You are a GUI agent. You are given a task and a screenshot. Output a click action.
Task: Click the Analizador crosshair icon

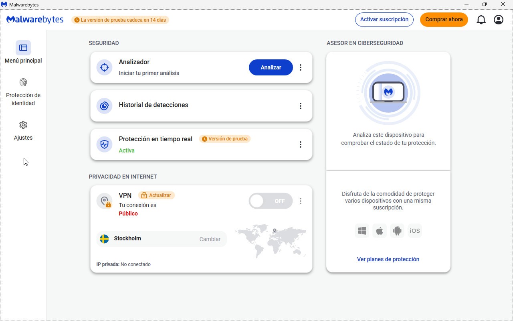point(104,67)
